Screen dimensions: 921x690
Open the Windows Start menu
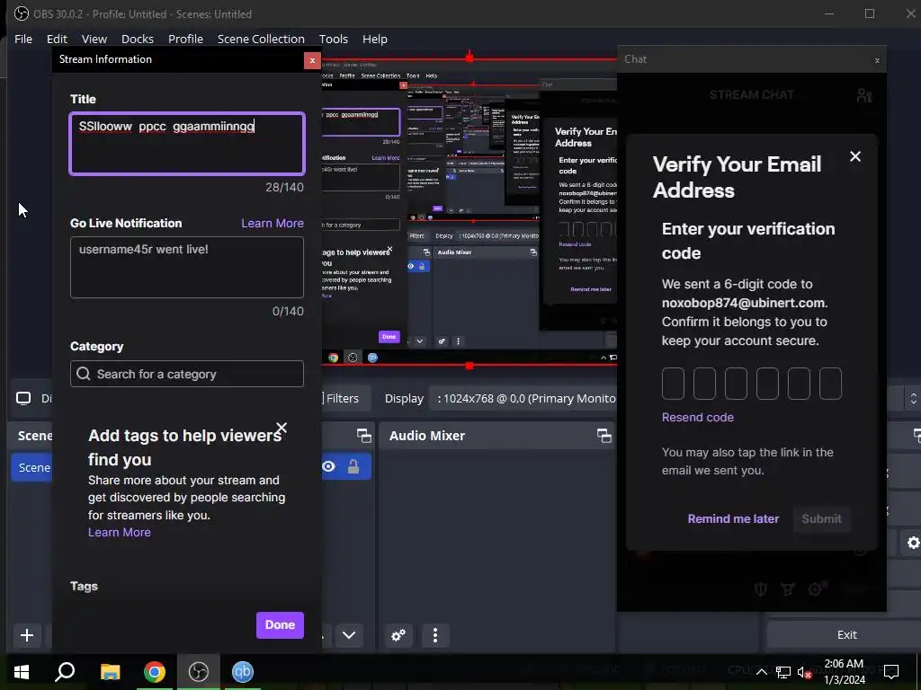(22, 672)
